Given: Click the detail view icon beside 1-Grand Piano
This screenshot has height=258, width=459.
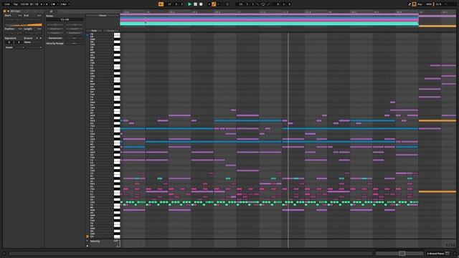Looking at the screenshot, I should (x=448, y=253).
